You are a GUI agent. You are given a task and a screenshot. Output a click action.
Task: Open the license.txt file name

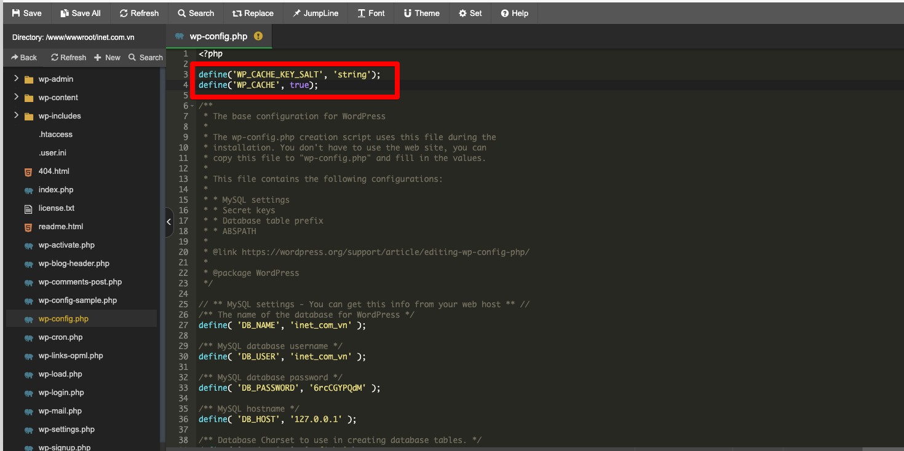(x=57, y=208)
